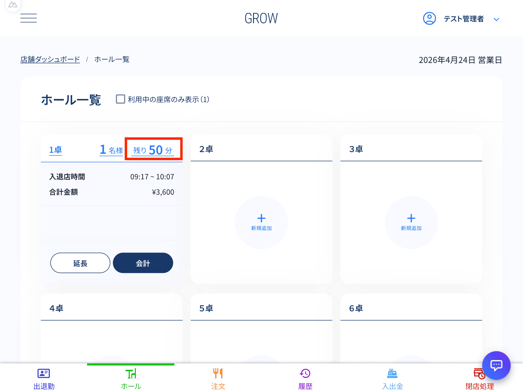Click the 合計金額 label
523x392 pixels.
click(x=63, y=192)
